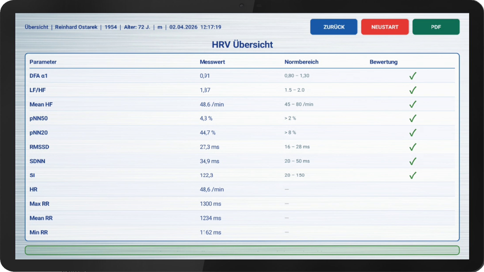484x272 pixels.
Task: Select the Min RR value 1162 ms
Action: point(210,232)
